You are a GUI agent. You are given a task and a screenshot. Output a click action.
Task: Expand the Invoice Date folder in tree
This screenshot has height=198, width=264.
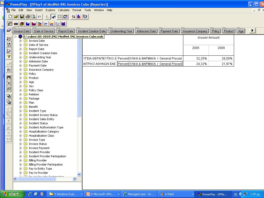20,41
